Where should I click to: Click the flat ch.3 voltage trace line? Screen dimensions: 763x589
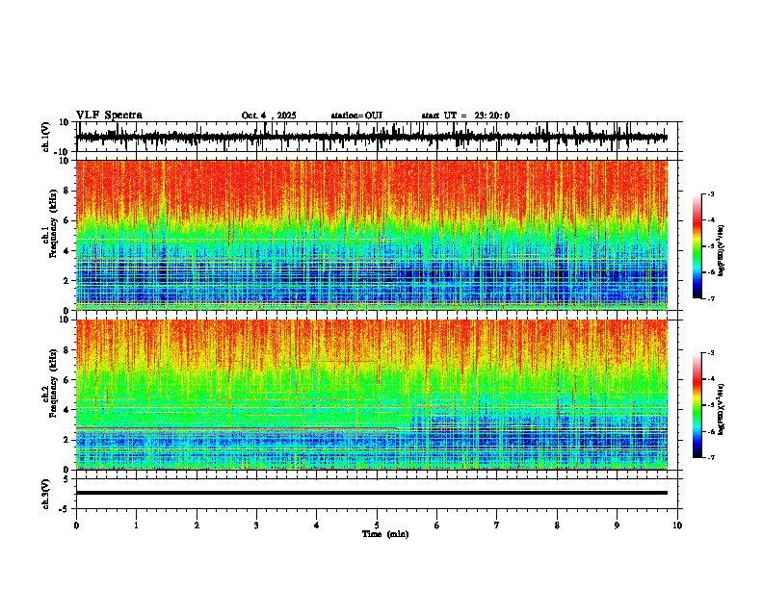point(372,493)
